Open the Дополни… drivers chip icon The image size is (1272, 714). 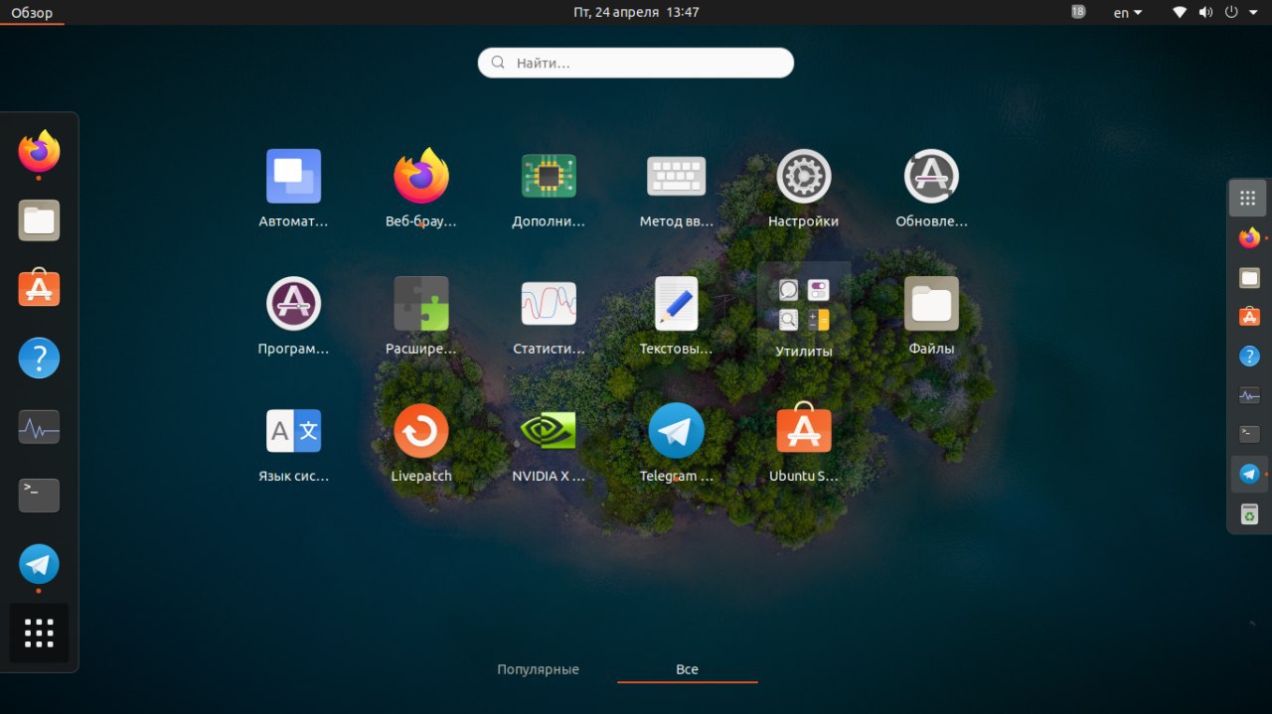[x=549, y=189]
